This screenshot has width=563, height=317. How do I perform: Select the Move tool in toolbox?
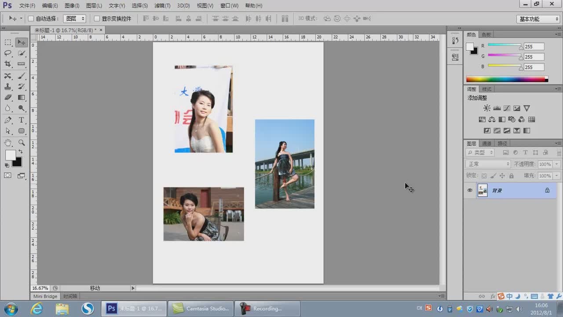tap(21, 42)
